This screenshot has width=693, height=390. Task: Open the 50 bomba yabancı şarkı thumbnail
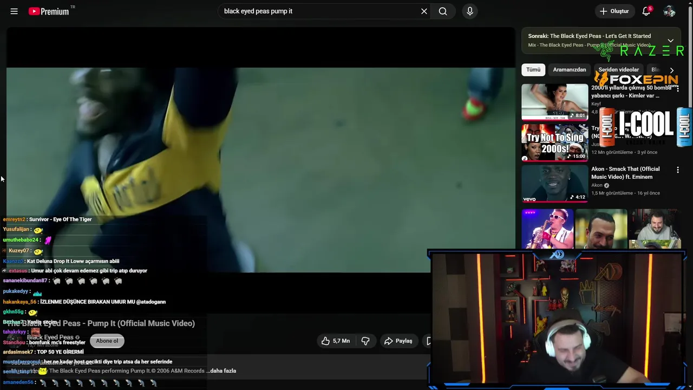point(554,102)
